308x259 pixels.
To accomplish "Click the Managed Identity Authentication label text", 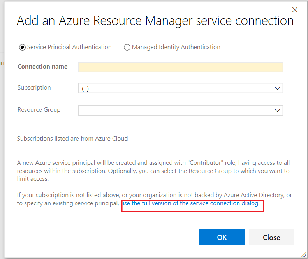I will (176, 47).
